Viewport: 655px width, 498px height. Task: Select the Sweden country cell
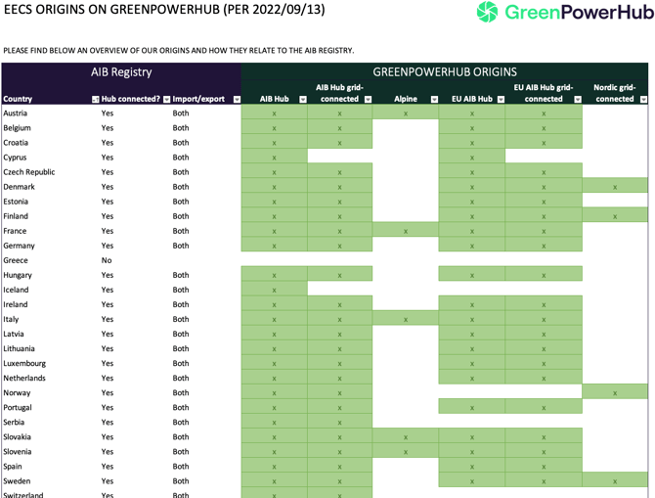[x=17, y=481]
